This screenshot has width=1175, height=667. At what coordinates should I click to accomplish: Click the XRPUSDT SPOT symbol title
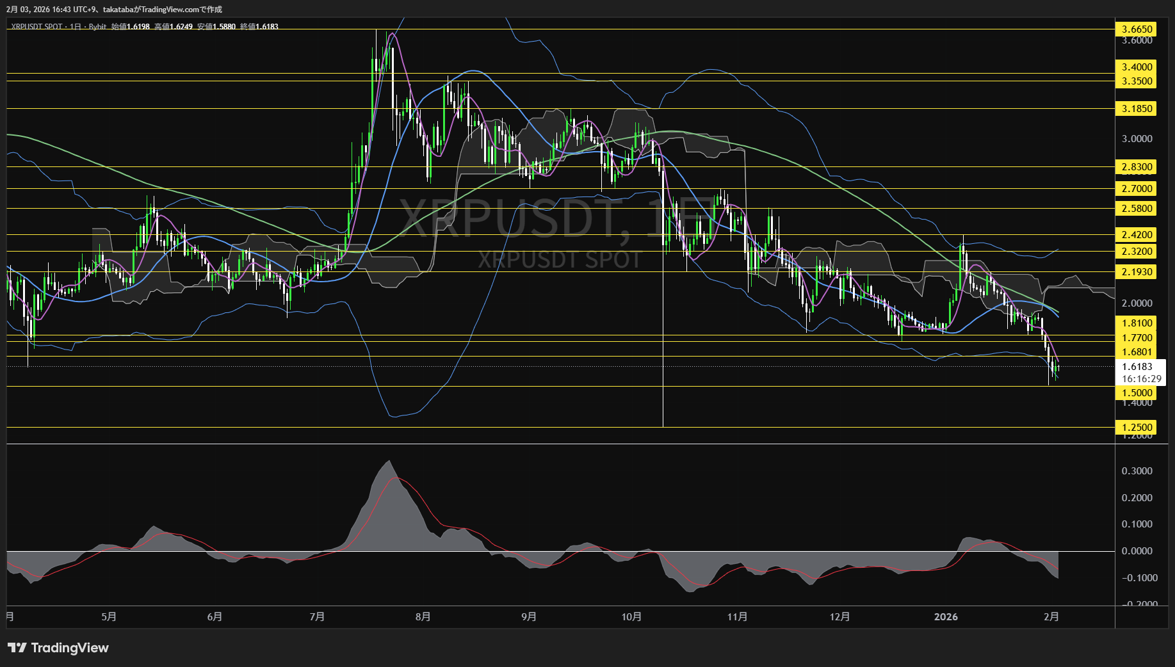pyautogui.click(x=36, y=26)
